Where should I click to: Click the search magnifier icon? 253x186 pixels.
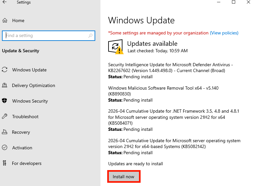click(x=90, y=35)
